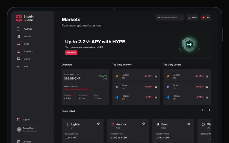
Task: Click the search magnifier icon
Action: coord(159,17)
